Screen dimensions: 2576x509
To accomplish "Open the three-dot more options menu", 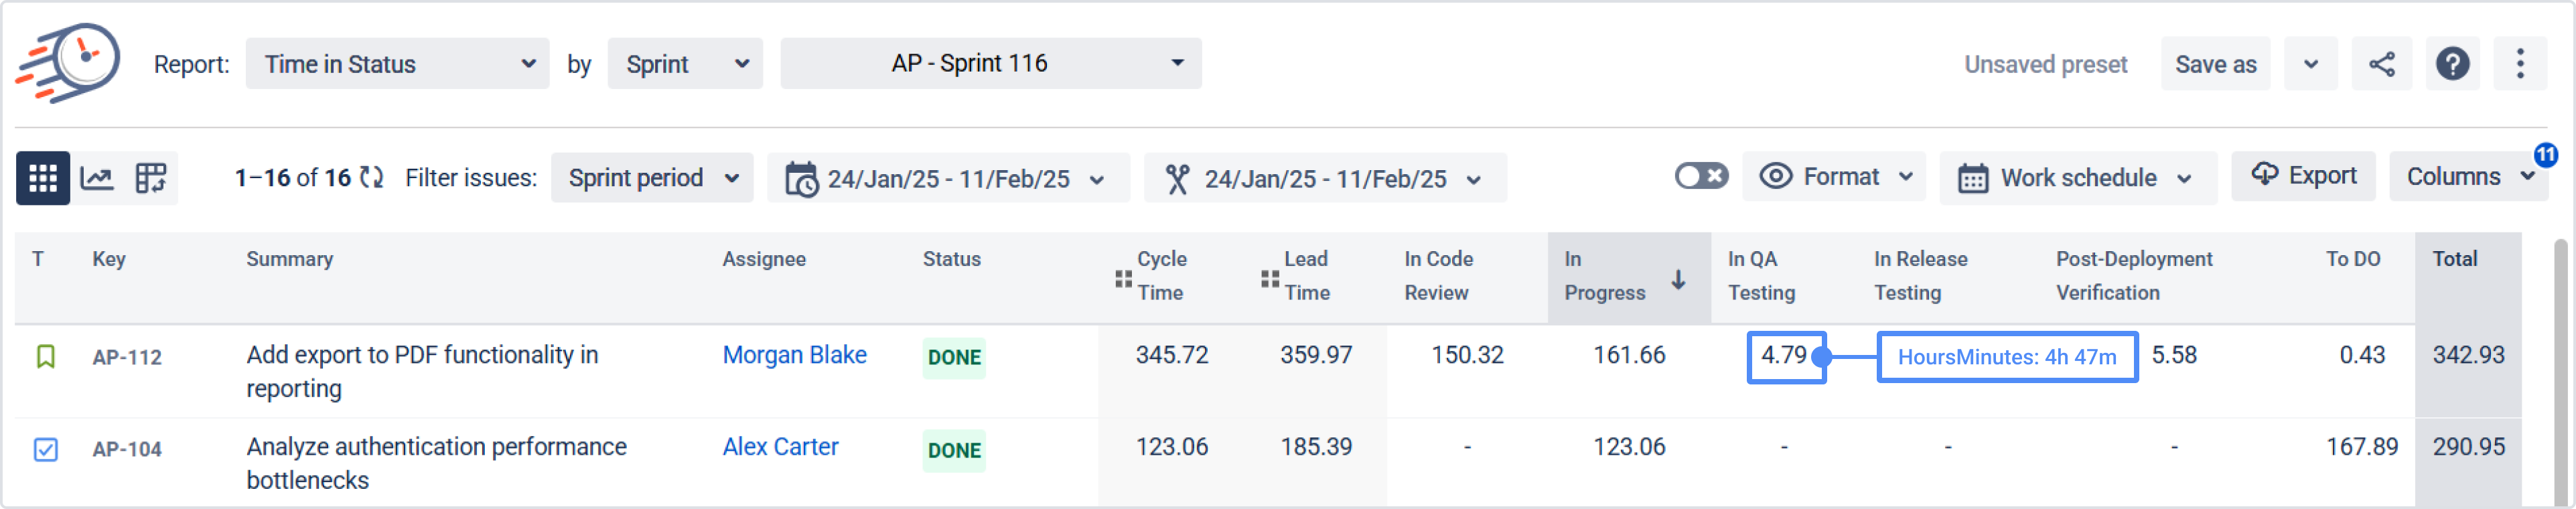I will point(2519,64).
